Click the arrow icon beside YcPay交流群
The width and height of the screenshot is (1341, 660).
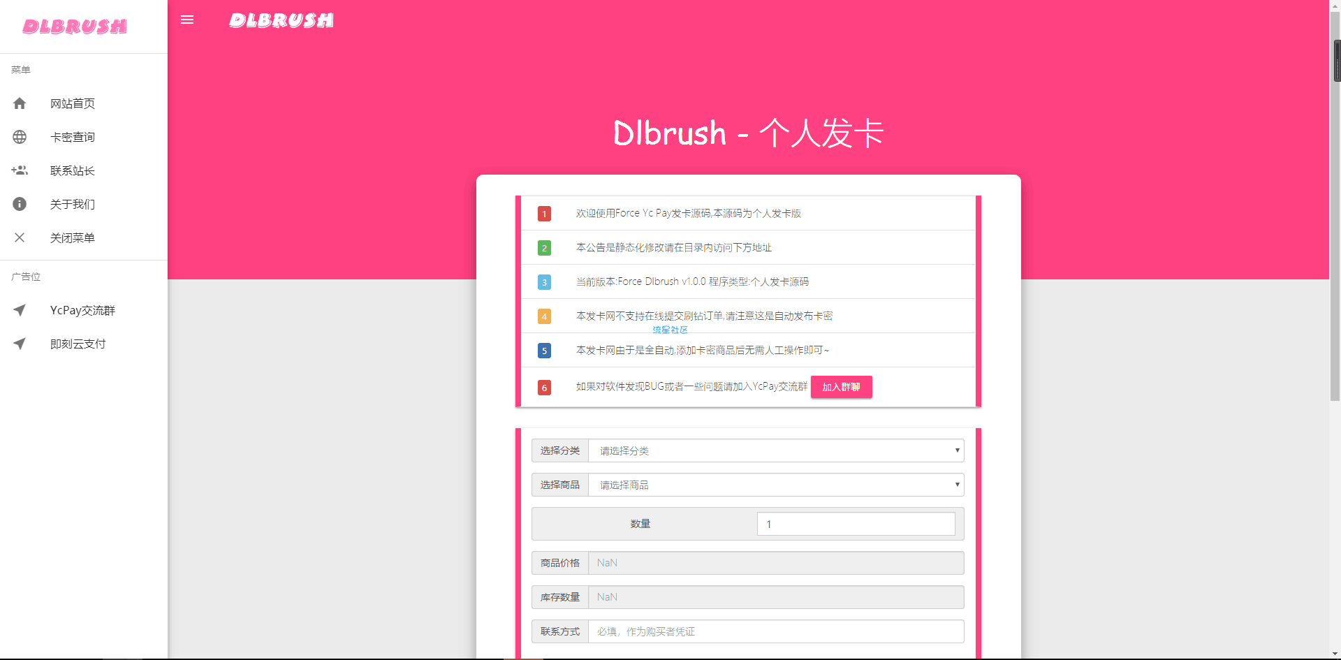pyautogui.click(x=20, y=310)
